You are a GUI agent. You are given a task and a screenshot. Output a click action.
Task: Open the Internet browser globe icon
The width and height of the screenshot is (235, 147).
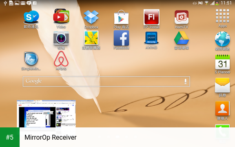(x=222, y=39)
